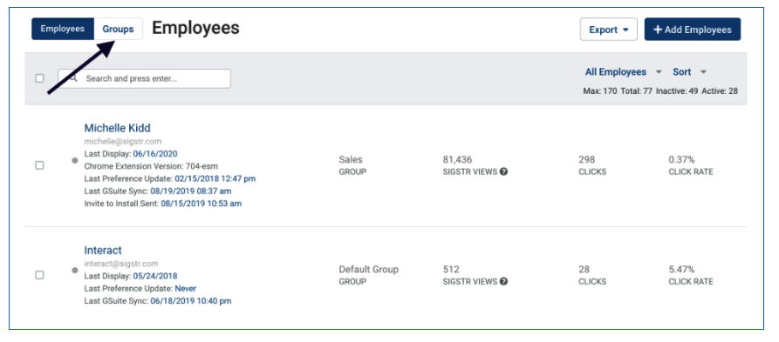Open the Export dropdown
This screenshot has height=342, width=779.
click(609, 30)
